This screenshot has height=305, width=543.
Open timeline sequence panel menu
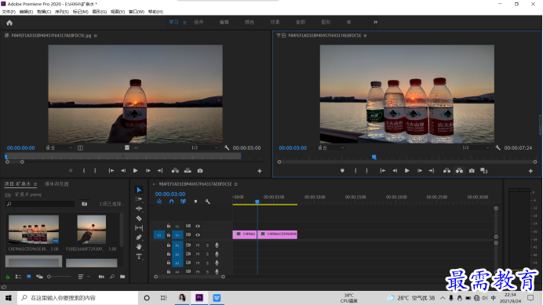236,184
